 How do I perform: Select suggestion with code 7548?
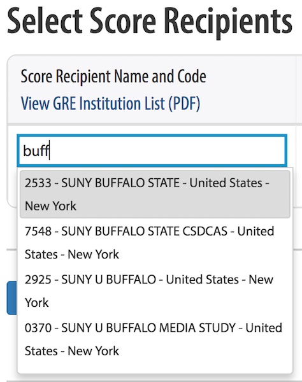[155, 243]
